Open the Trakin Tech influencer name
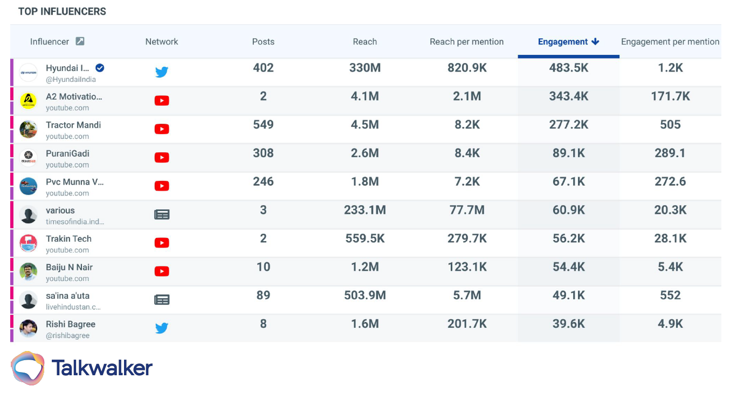 coord(68,238)
